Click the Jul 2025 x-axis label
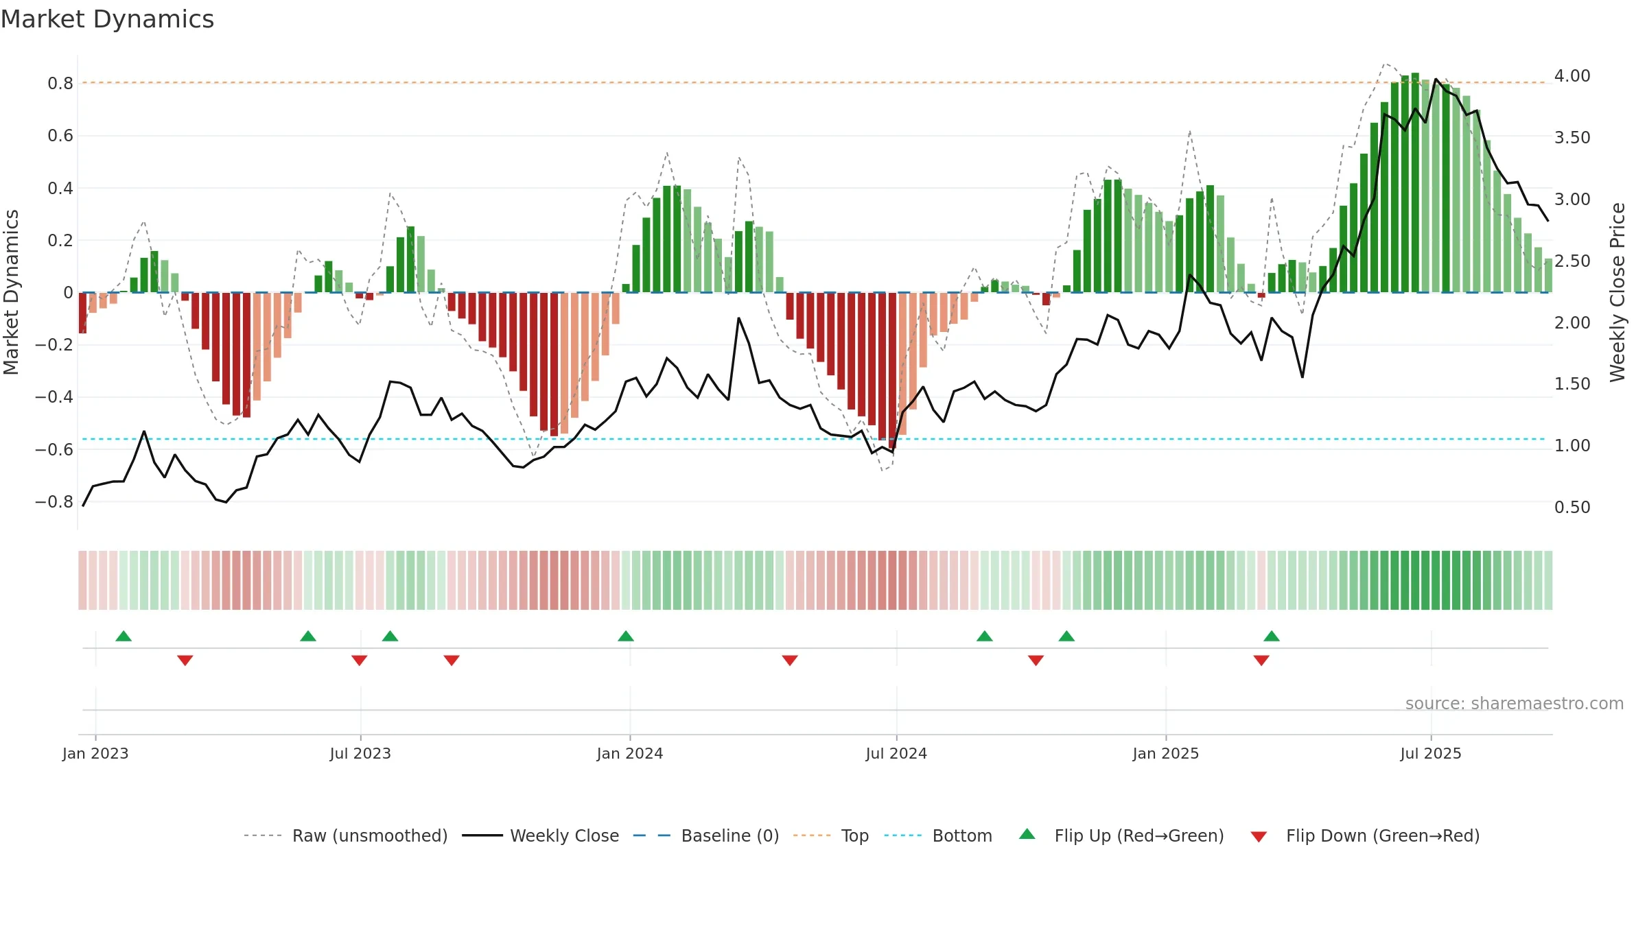 pos(1431,753)
